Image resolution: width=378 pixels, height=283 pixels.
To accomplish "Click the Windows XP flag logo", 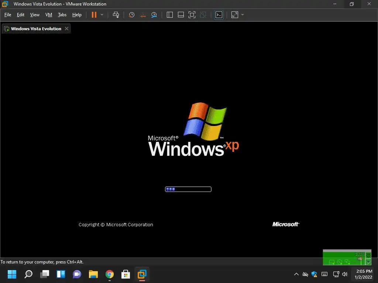I will [x=205, y=122].
